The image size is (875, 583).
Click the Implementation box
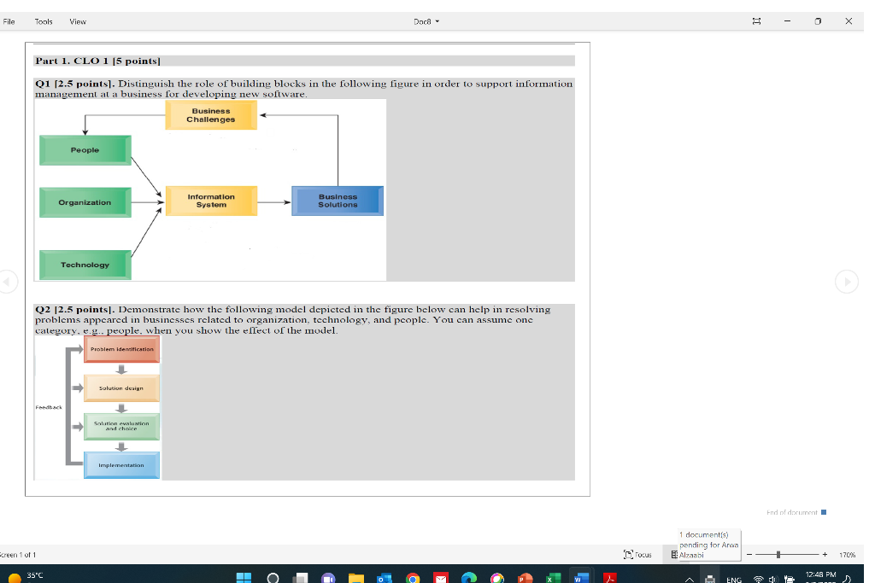tap(121, 465)
